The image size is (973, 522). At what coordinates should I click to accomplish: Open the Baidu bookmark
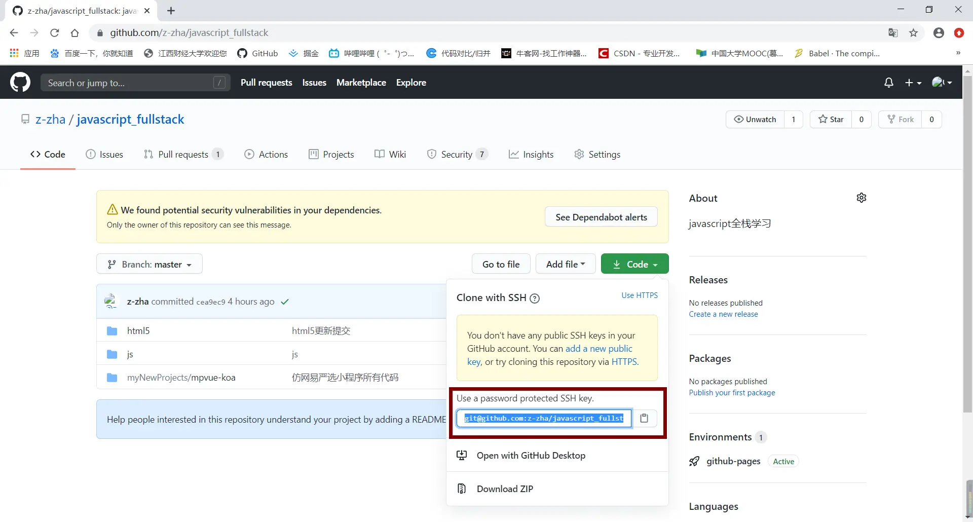[x=92, y=53]
